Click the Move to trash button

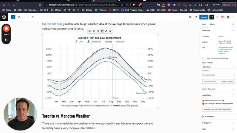tap(227, 81)
